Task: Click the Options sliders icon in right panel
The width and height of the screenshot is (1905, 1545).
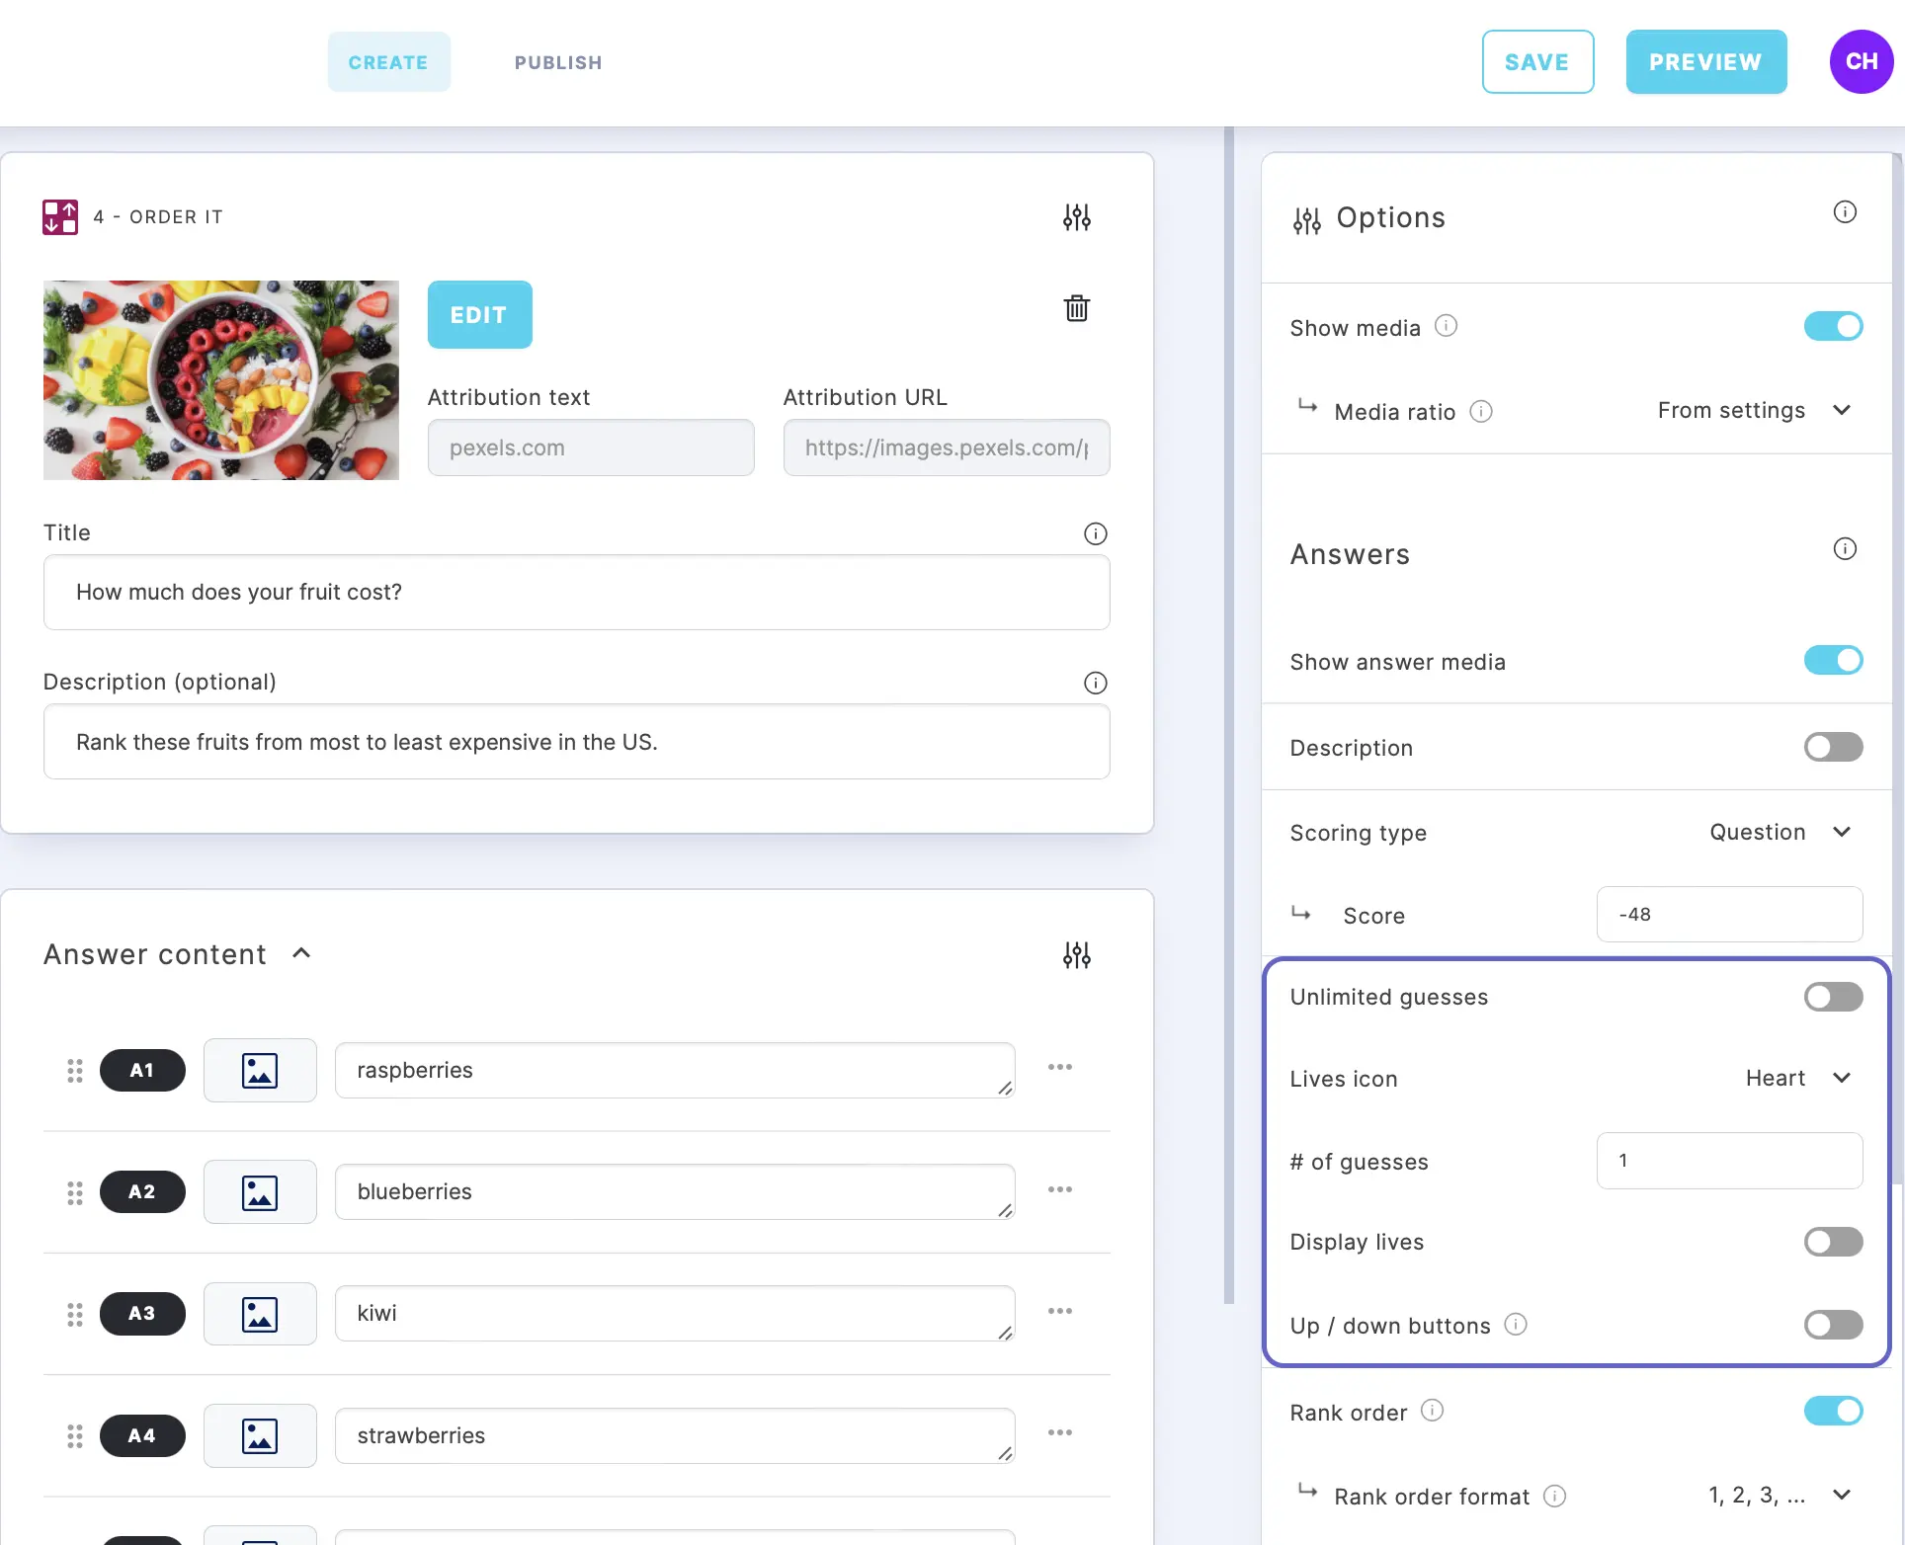Action: (x=1307, y=221)
